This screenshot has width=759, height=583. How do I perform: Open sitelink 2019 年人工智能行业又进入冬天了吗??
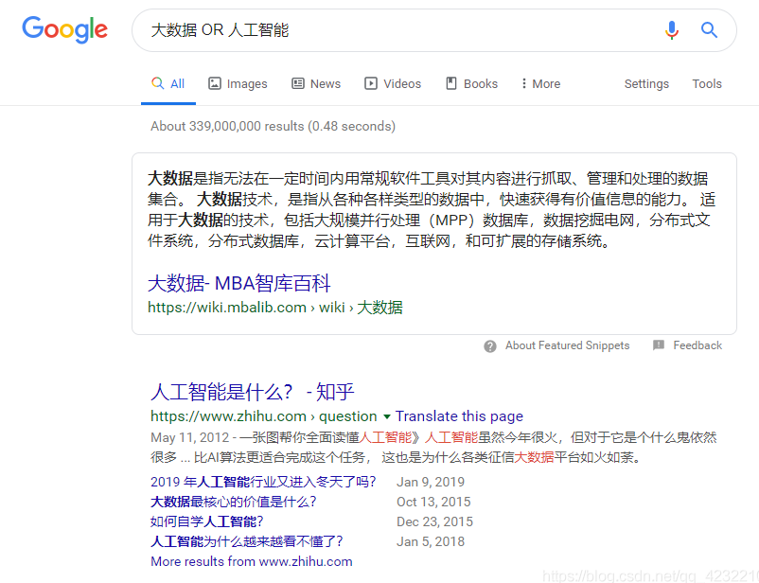tap(263, 482)
